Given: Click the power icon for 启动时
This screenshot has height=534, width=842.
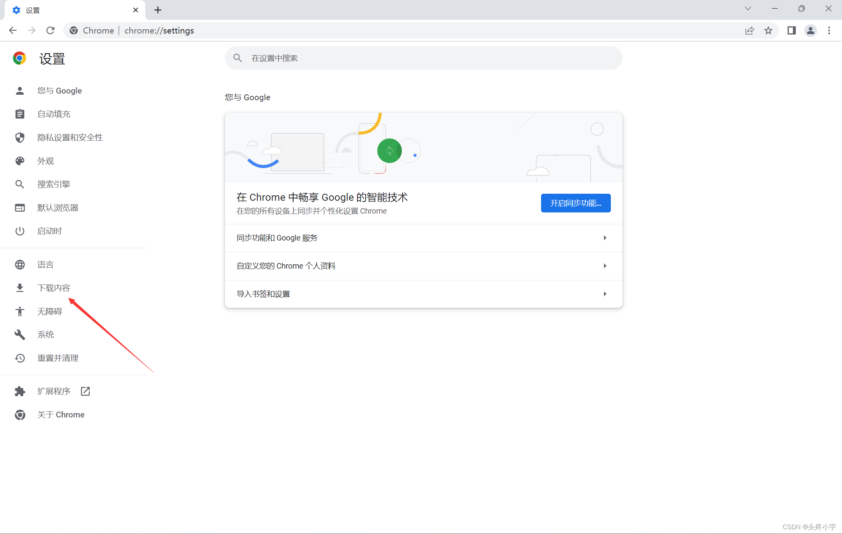Looking at the screenshot, I should click(x=20, y=231).
